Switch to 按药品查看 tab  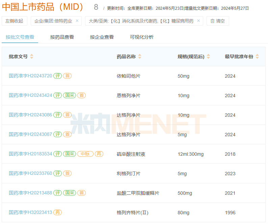tap(62, 37)
